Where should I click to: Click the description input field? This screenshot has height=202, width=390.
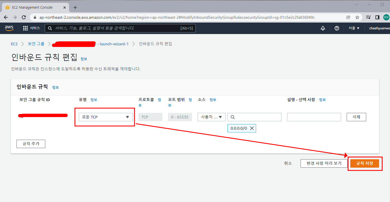pos(314,117)
